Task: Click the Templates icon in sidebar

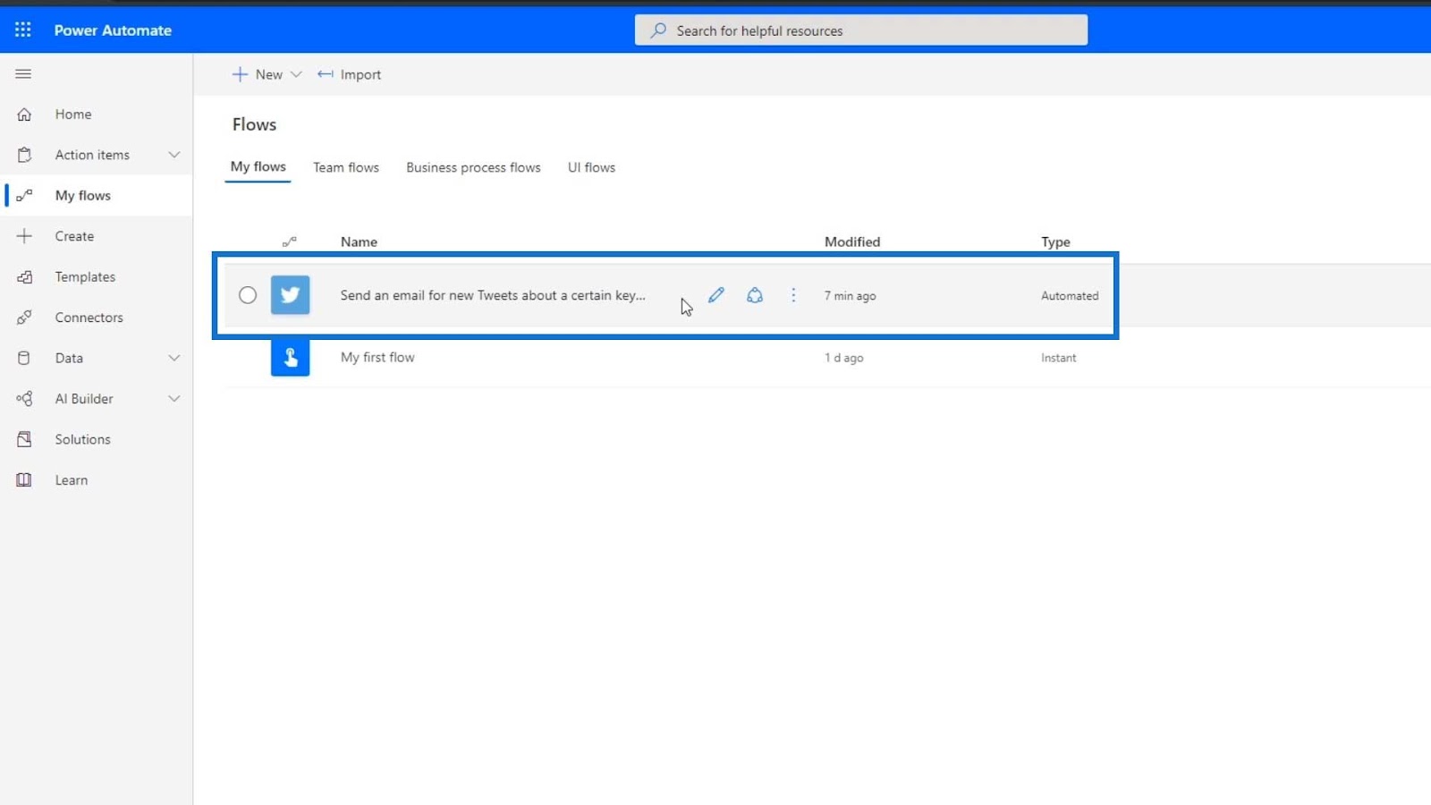Action: coord(24,277)
